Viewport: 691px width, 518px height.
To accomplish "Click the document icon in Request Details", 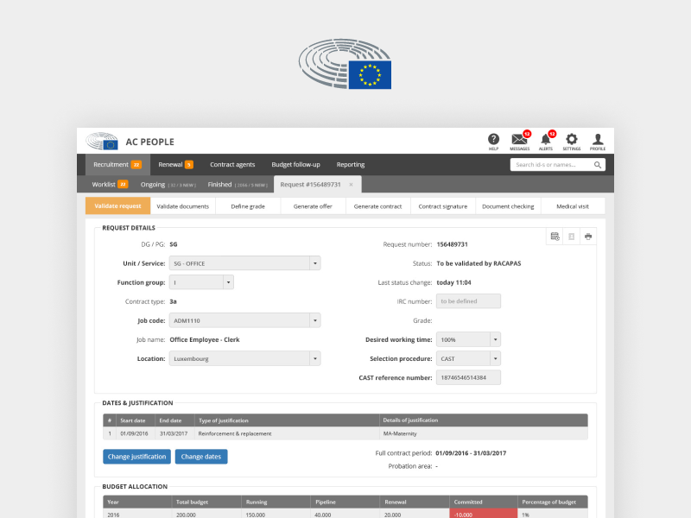I will 571,237.
